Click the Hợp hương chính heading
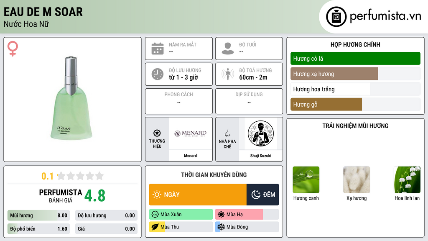 pos(355,45)
